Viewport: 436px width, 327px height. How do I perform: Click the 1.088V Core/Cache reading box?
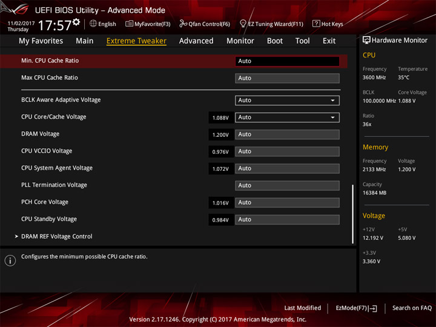[220, 117]
